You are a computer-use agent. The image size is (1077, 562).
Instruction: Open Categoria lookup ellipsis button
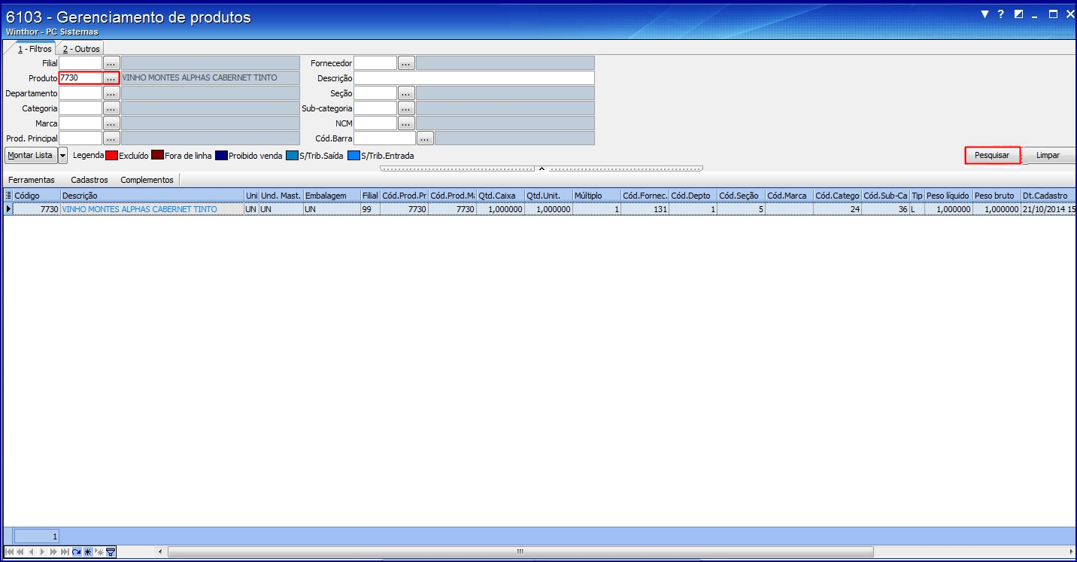pyautogui.click(x=111, y=108)
